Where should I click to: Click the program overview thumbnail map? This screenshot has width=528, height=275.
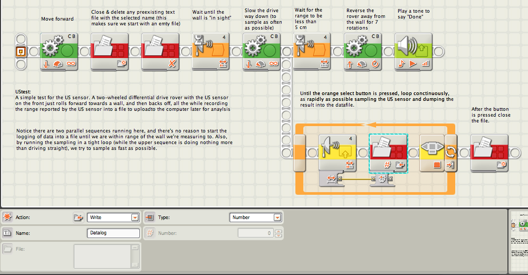coord(519,241)
